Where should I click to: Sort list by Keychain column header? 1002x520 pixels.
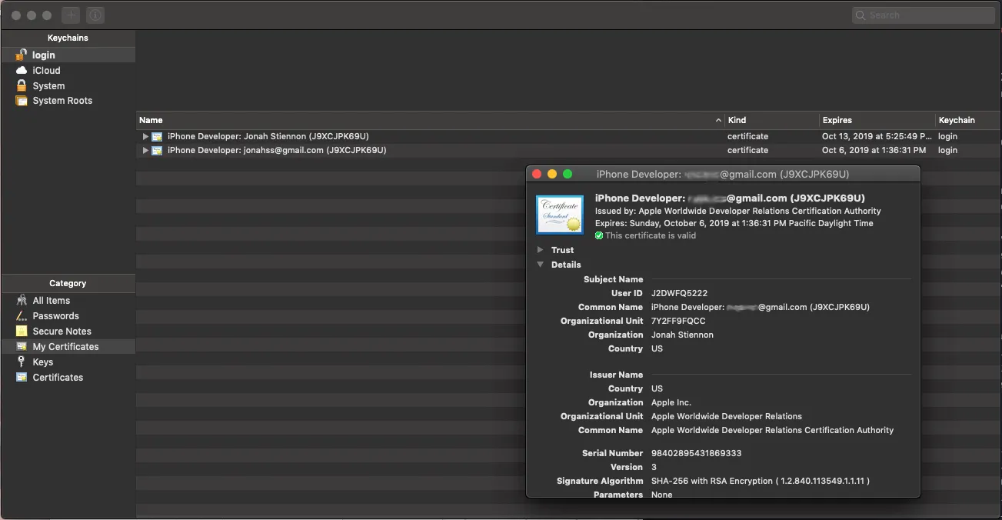(968, 120)
